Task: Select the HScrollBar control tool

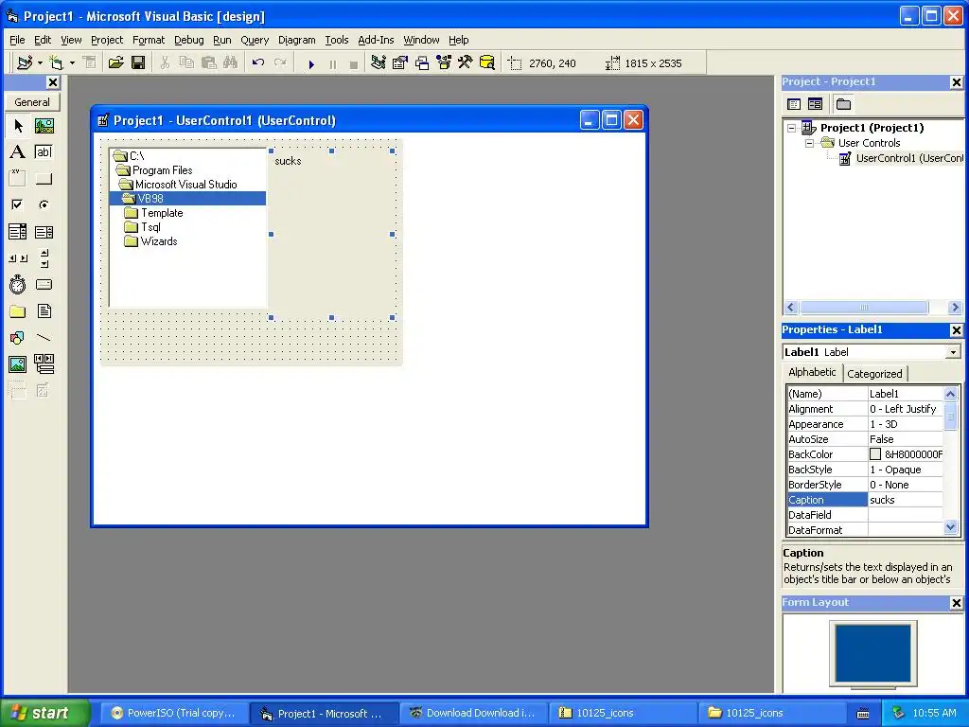Action: point(18,257)
